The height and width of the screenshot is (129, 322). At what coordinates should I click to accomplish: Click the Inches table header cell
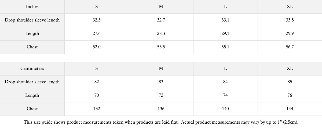coord(32,7)
